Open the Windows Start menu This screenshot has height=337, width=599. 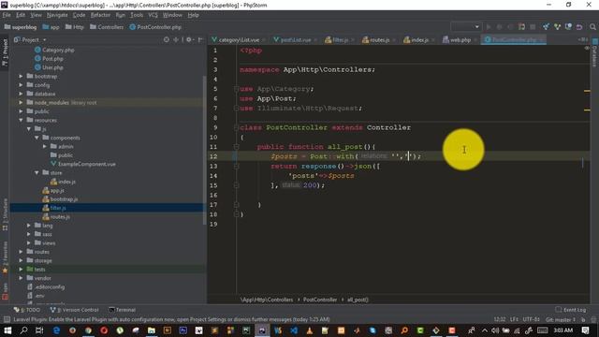[x=7, y=330]
